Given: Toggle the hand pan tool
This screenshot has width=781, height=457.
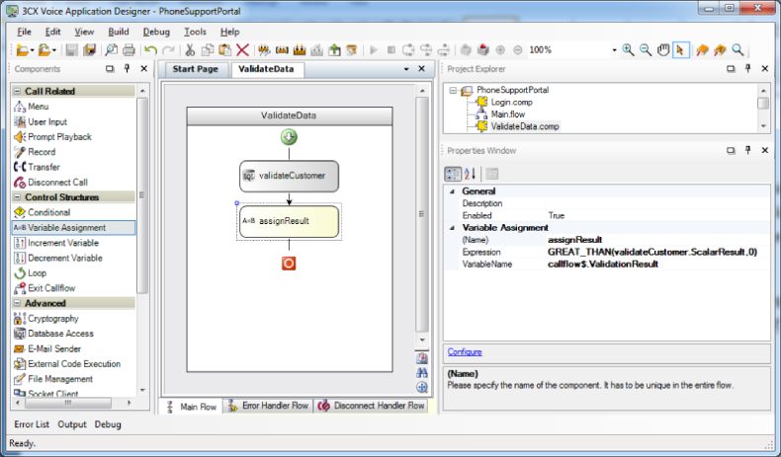Looking at the screenshot, I should coord(663,49).
